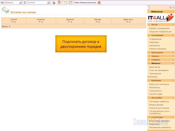Viewport: 175px width, 131px height.
Task: Sort descending under the Валюта column
Action: (69, 22)
